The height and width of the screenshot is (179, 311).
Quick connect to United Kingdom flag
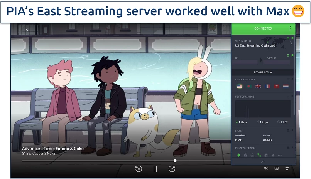pos(258,86)
